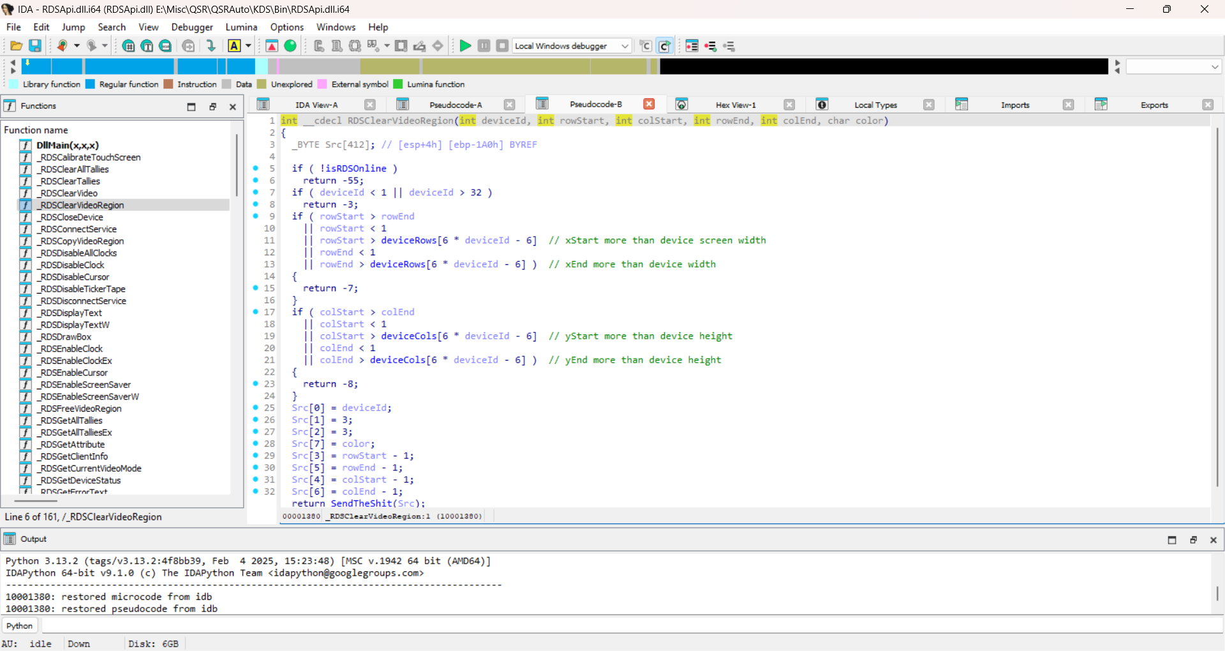Open the Local Windows debugger dropdown
This screenshot has width=1225, height=651.
(x=572, y=46)
